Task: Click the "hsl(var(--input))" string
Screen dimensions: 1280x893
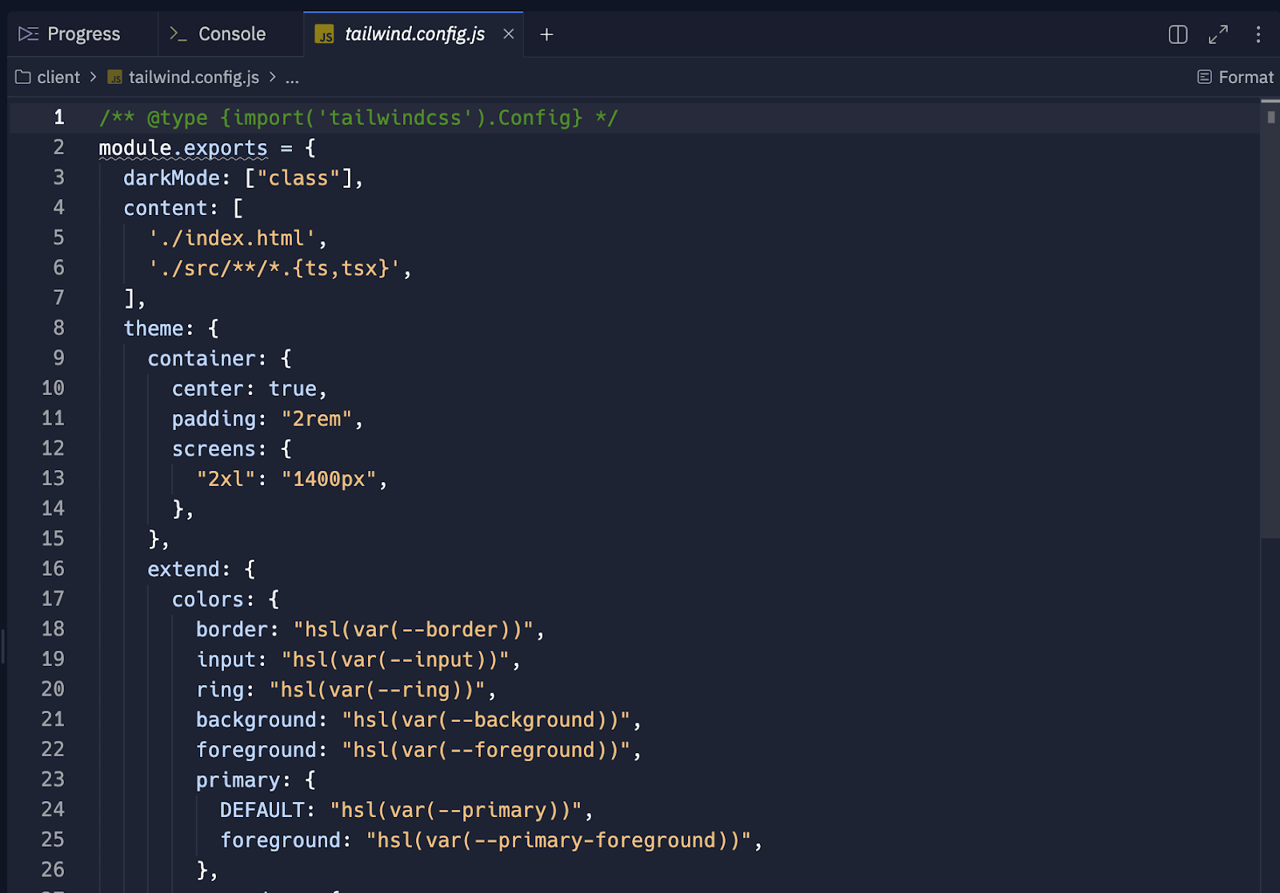Action: click(x=395, y=660)
